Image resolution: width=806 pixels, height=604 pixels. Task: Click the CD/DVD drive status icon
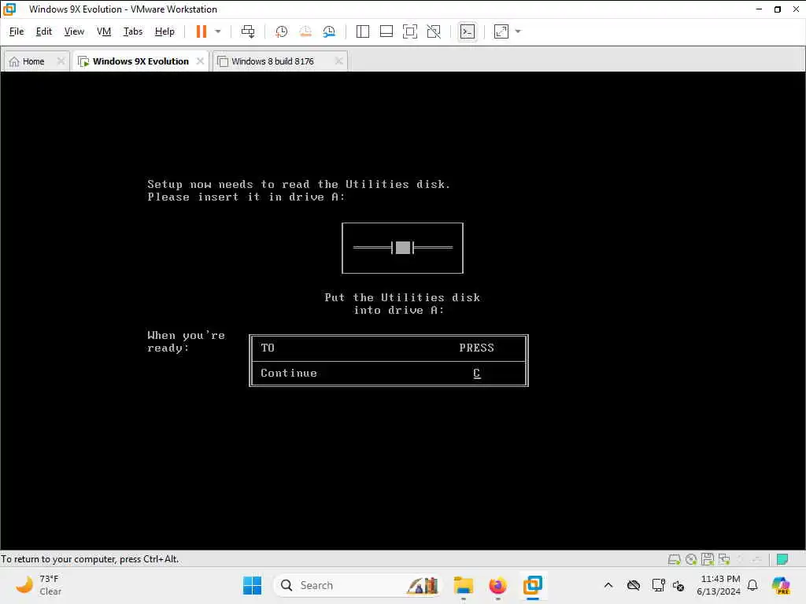click(x=691, y=559)
